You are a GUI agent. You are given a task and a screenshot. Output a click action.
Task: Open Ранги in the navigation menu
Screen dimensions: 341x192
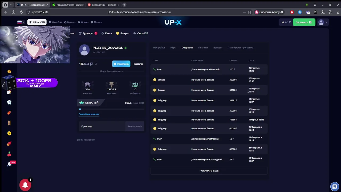[107, 33]
